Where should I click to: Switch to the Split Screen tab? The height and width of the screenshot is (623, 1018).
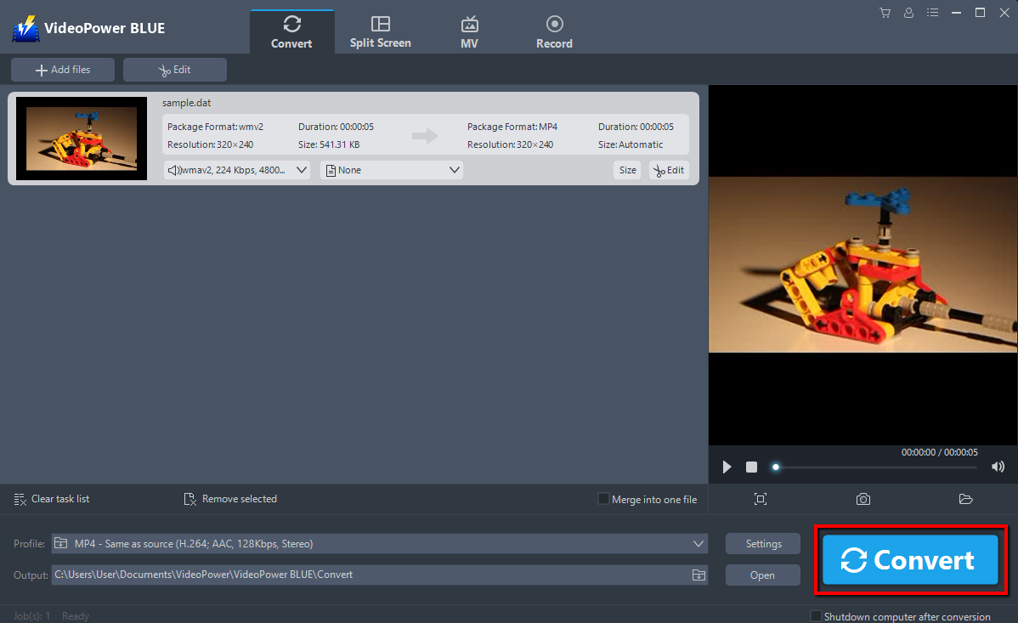(x=380, y=30)
